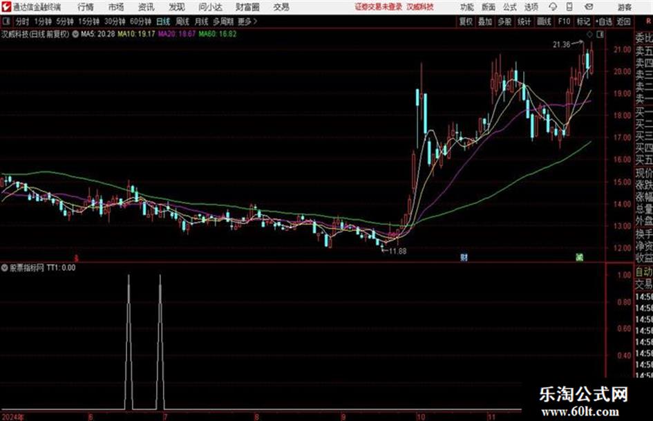Expand the MA indicator settings dropdown
Image resolution: width=653 pixels, height=421 pixels.
(x=75, y=34)
